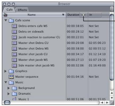Click In point value 02:05:06:23
The width and height of the screenshot is (115, 106).
(x=97, y=43)
